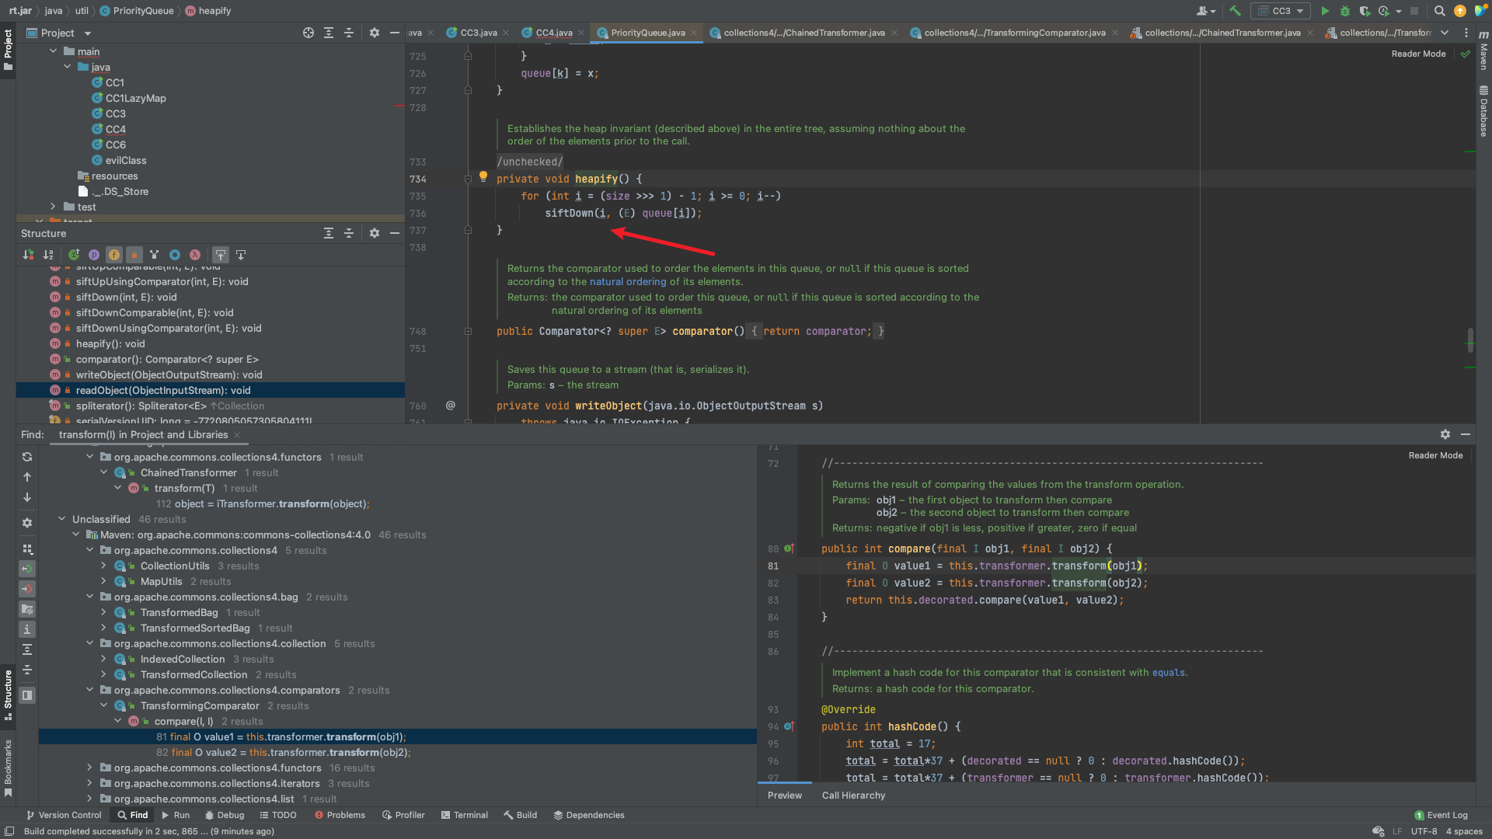Start debugging with the bug icon

click(x=1345, y=11)
